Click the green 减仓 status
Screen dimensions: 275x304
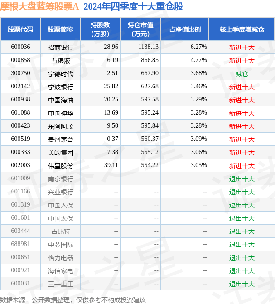(x=241, y=74)
